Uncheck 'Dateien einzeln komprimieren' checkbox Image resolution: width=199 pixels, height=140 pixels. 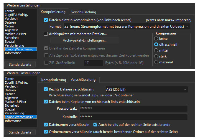point(46,20)
